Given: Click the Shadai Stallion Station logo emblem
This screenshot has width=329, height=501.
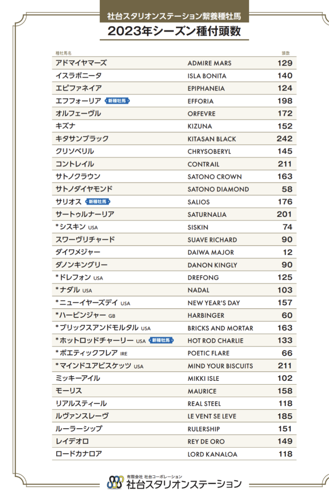Looking at the screenshot, I should click(x=115, y=482).
